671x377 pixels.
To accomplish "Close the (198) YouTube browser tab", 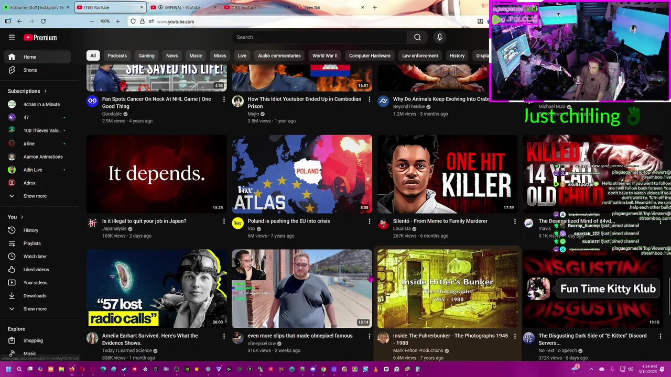I will 142,7.
